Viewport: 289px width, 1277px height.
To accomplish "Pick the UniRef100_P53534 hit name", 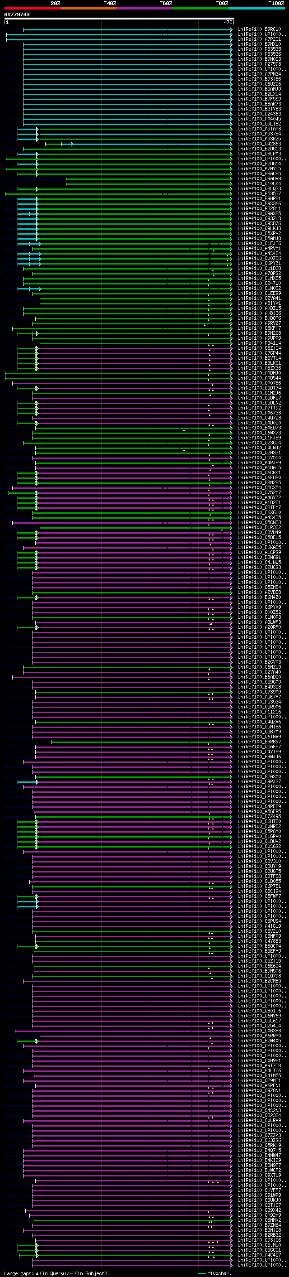I will (x=259, y=702).
